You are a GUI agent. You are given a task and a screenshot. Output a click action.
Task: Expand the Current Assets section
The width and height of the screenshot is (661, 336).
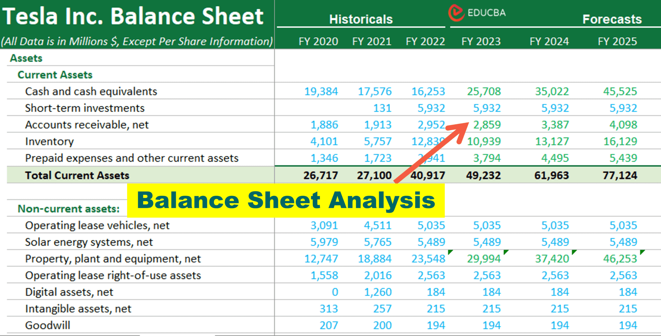[55, 75]
